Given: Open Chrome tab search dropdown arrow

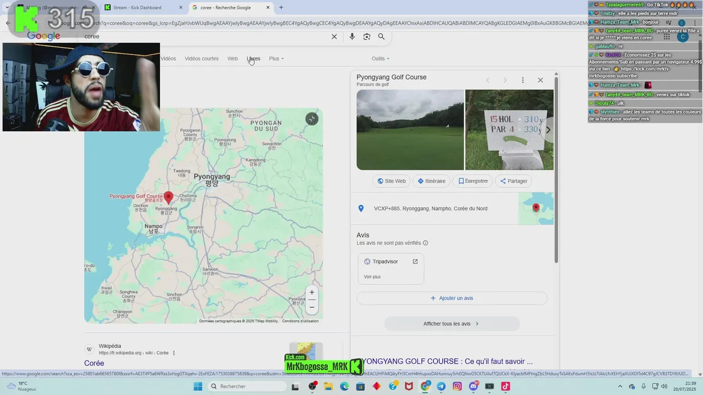Looking at the screenshot, I should point(7,8).
